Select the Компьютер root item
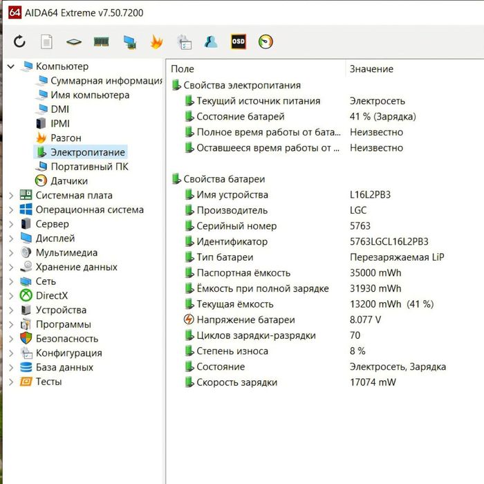 click(x=62, y=66)
